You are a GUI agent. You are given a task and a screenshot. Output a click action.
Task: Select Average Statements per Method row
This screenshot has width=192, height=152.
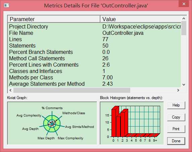tap(94, 84)
